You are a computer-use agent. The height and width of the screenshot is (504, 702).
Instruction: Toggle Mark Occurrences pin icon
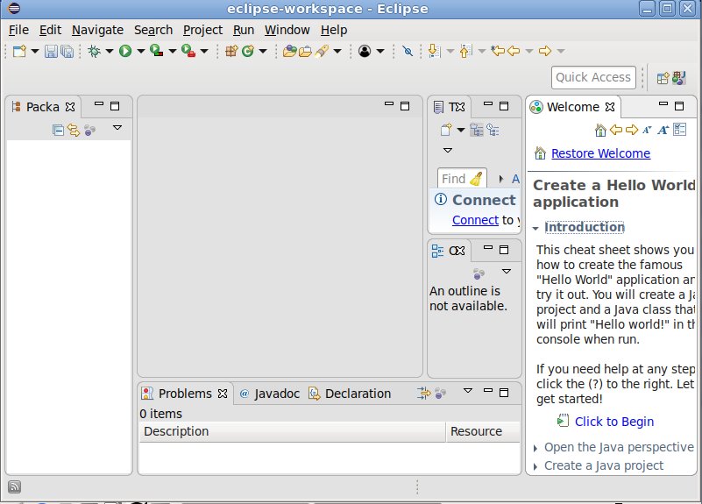[408, 51]
